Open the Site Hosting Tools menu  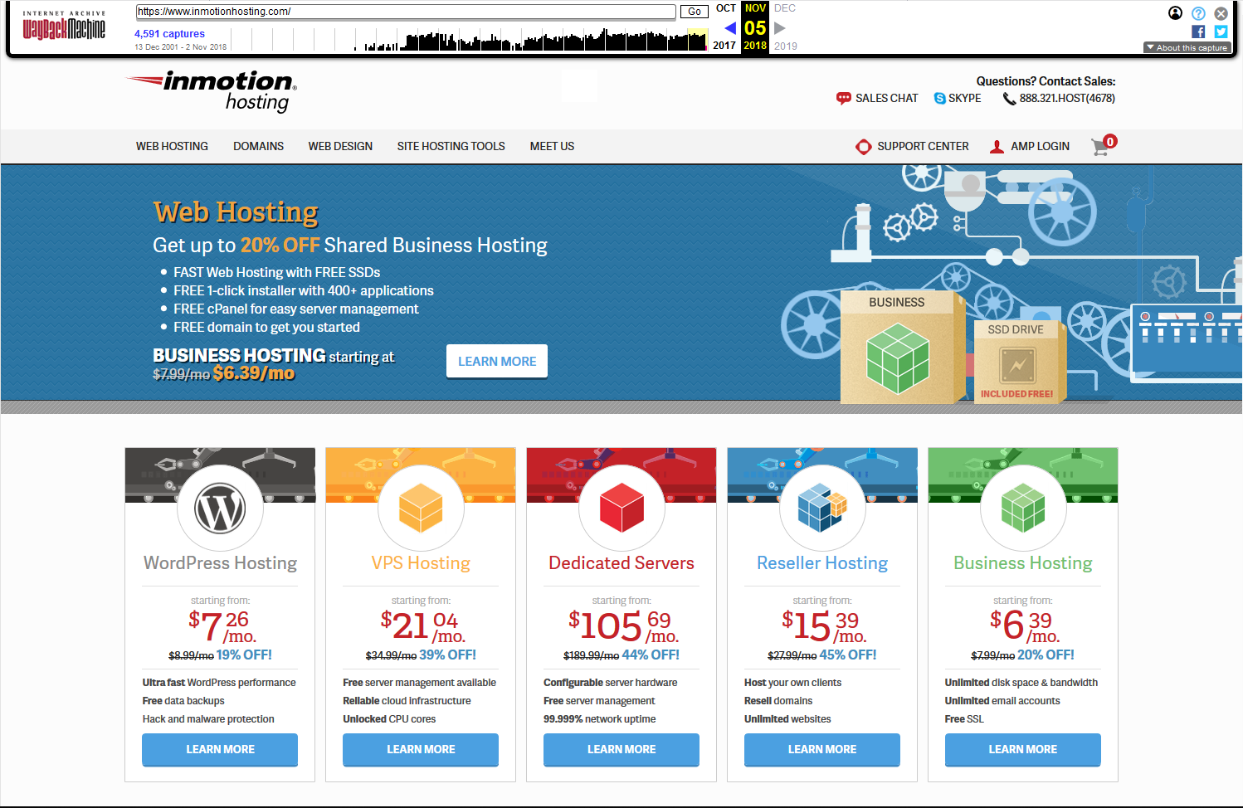451,146
